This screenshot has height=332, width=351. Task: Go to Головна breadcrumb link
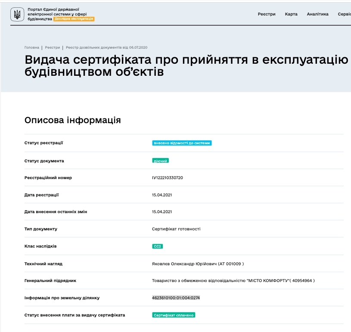[31, 47]
